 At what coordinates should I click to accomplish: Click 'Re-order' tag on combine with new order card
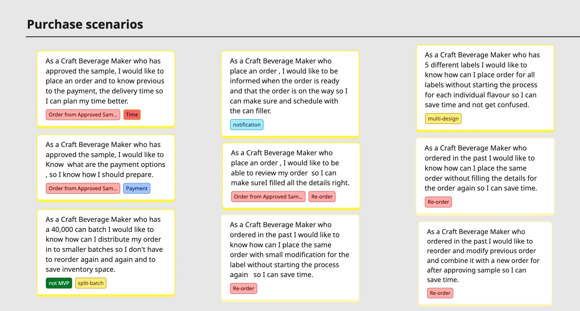(x=440, y=293)
